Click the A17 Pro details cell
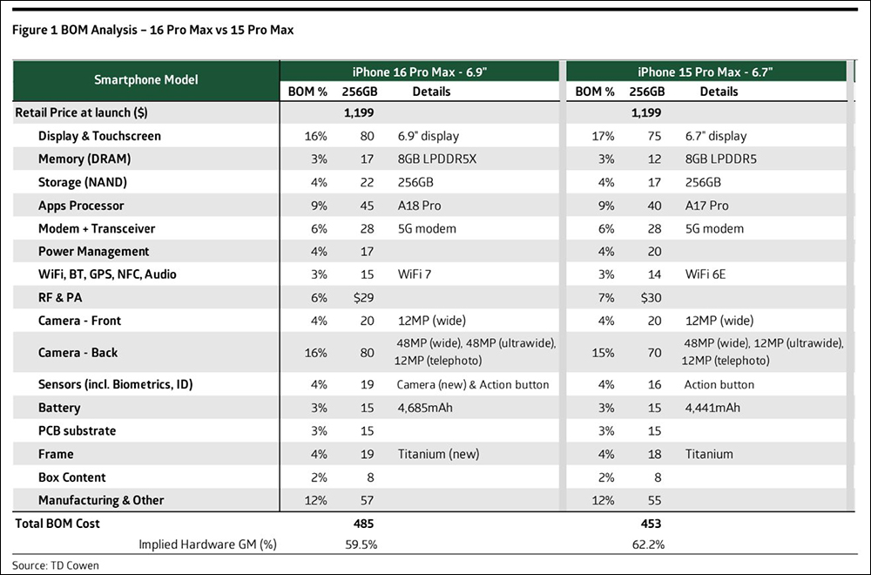 coord(706,206)
